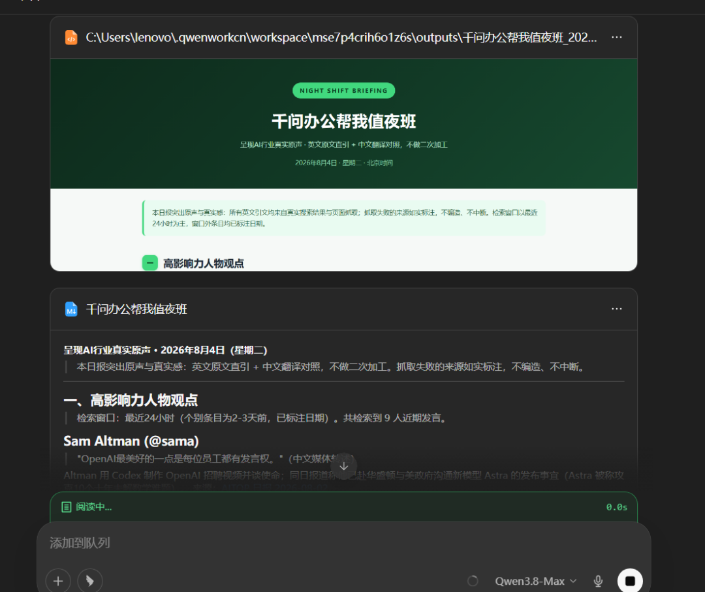Click the scroll-to-bottom arrow button
This screenshot has height=592, width=705.
pos(343,466)
